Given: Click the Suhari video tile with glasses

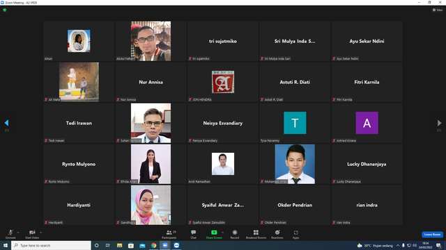Looking at the screenshot, I should click(151, 123).
